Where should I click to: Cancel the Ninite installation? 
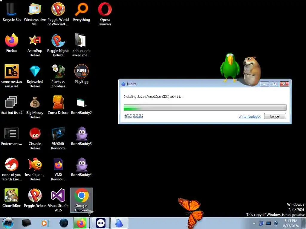[x=275, y=116]
